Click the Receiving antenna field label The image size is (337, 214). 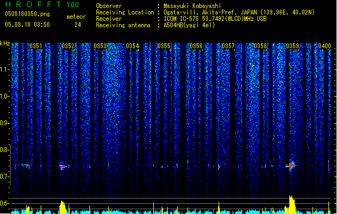pos(123,25)
